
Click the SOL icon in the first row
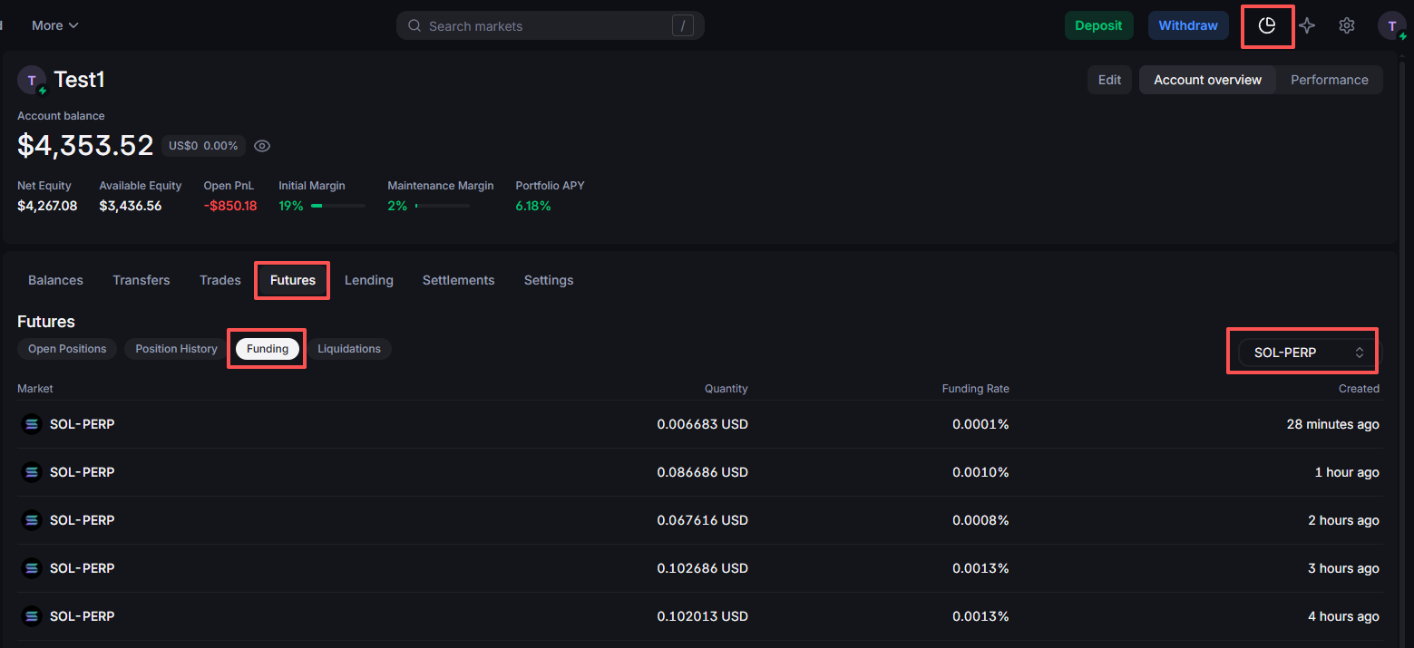tap(32, 424)
